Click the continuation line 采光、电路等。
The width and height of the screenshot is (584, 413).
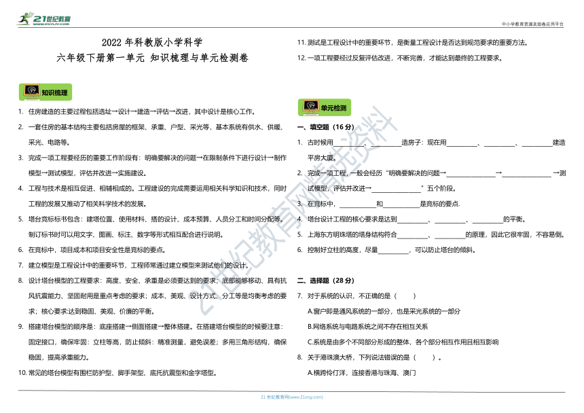pos(49,142)
